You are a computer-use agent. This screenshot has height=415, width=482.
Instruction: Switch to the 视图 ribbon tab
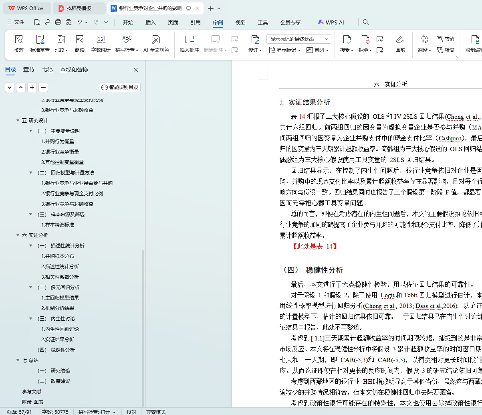pos(240,22)
